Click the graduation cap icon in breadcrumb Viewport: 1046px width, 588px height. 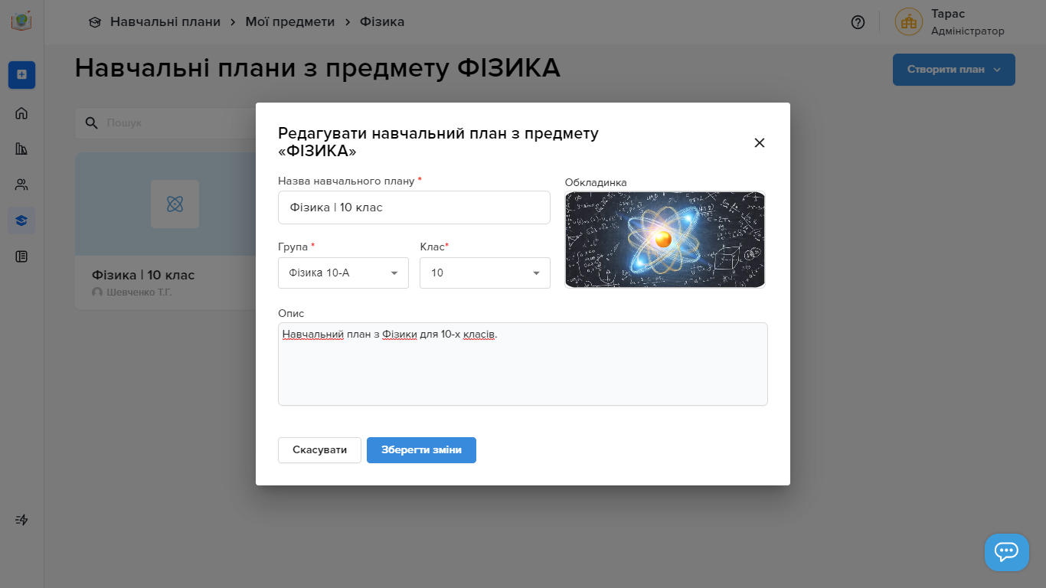click(95, 22)
